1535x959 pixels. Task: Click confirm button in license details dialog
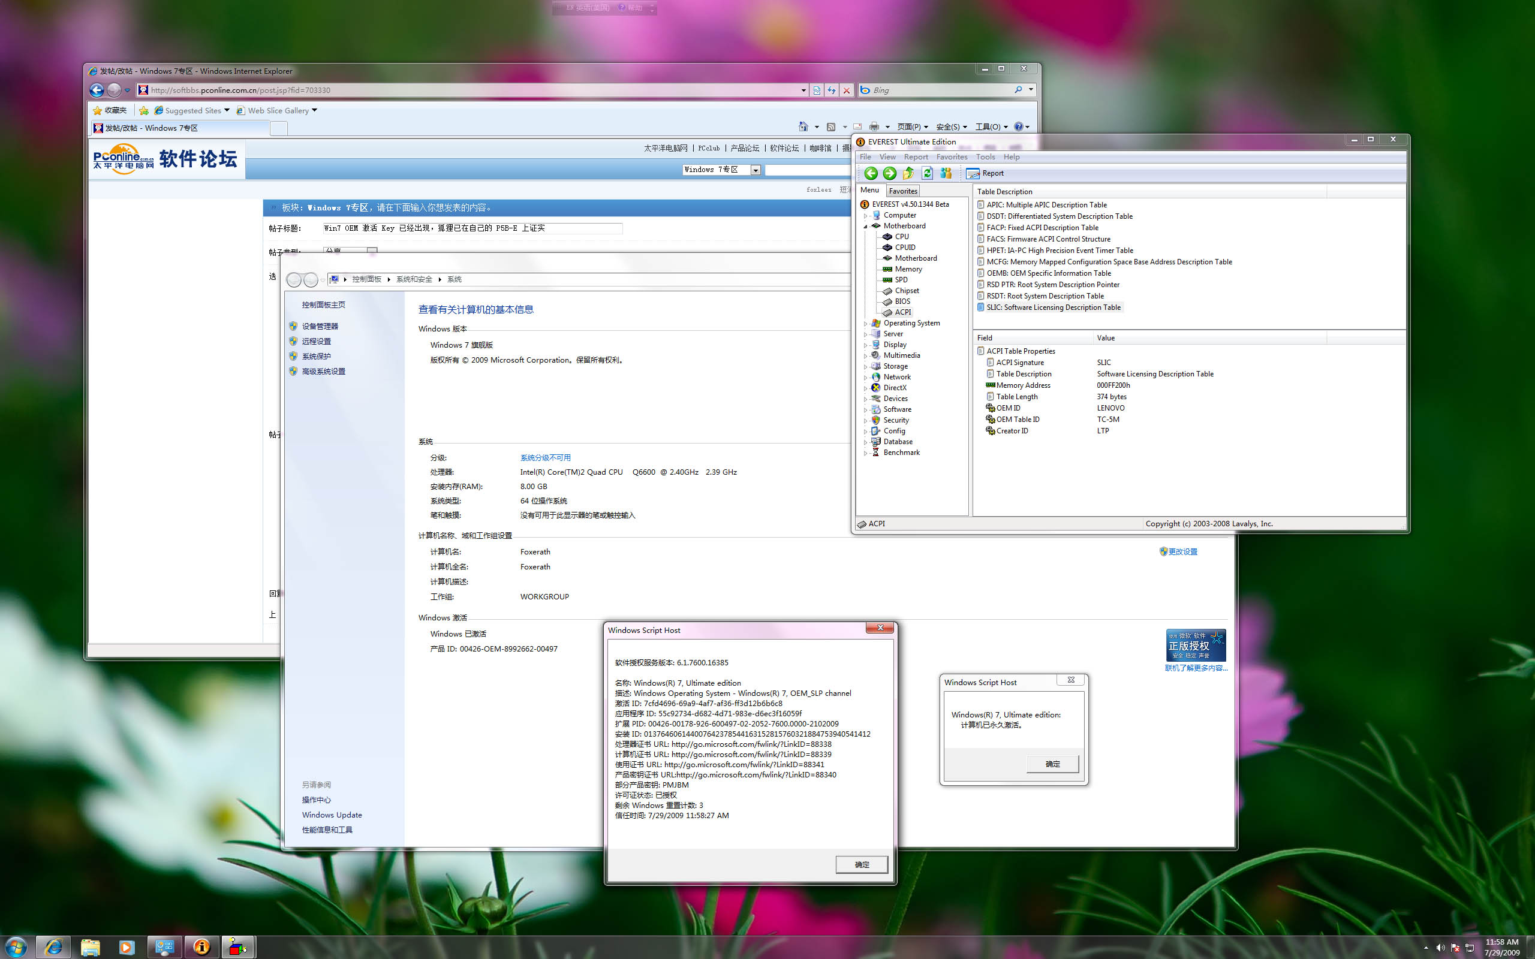click(862, 864)
